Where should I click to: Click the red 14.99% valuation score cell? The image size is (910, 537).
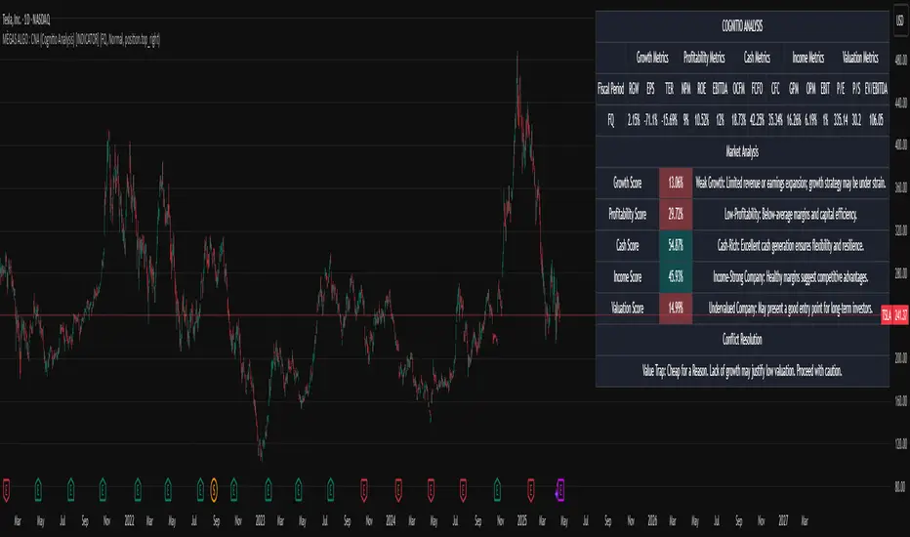click(x=676, y=309)
